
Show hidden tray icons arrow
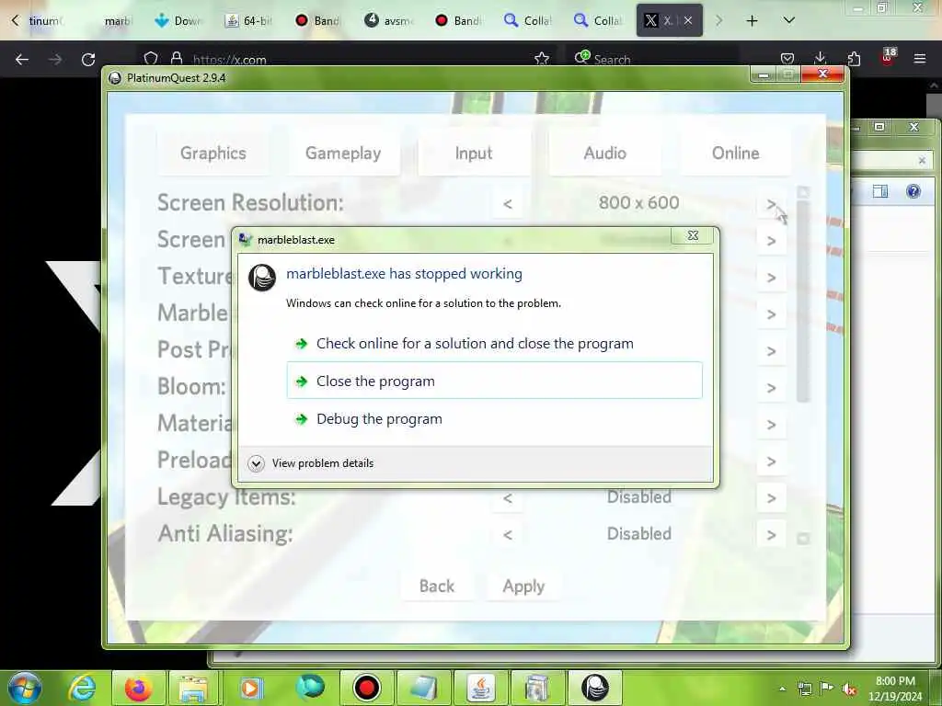pyautogui.click(x=782, y=689)
